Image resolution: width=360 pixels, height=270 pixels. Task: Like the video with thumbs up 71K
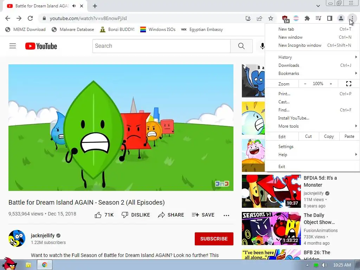click(104, 215)
